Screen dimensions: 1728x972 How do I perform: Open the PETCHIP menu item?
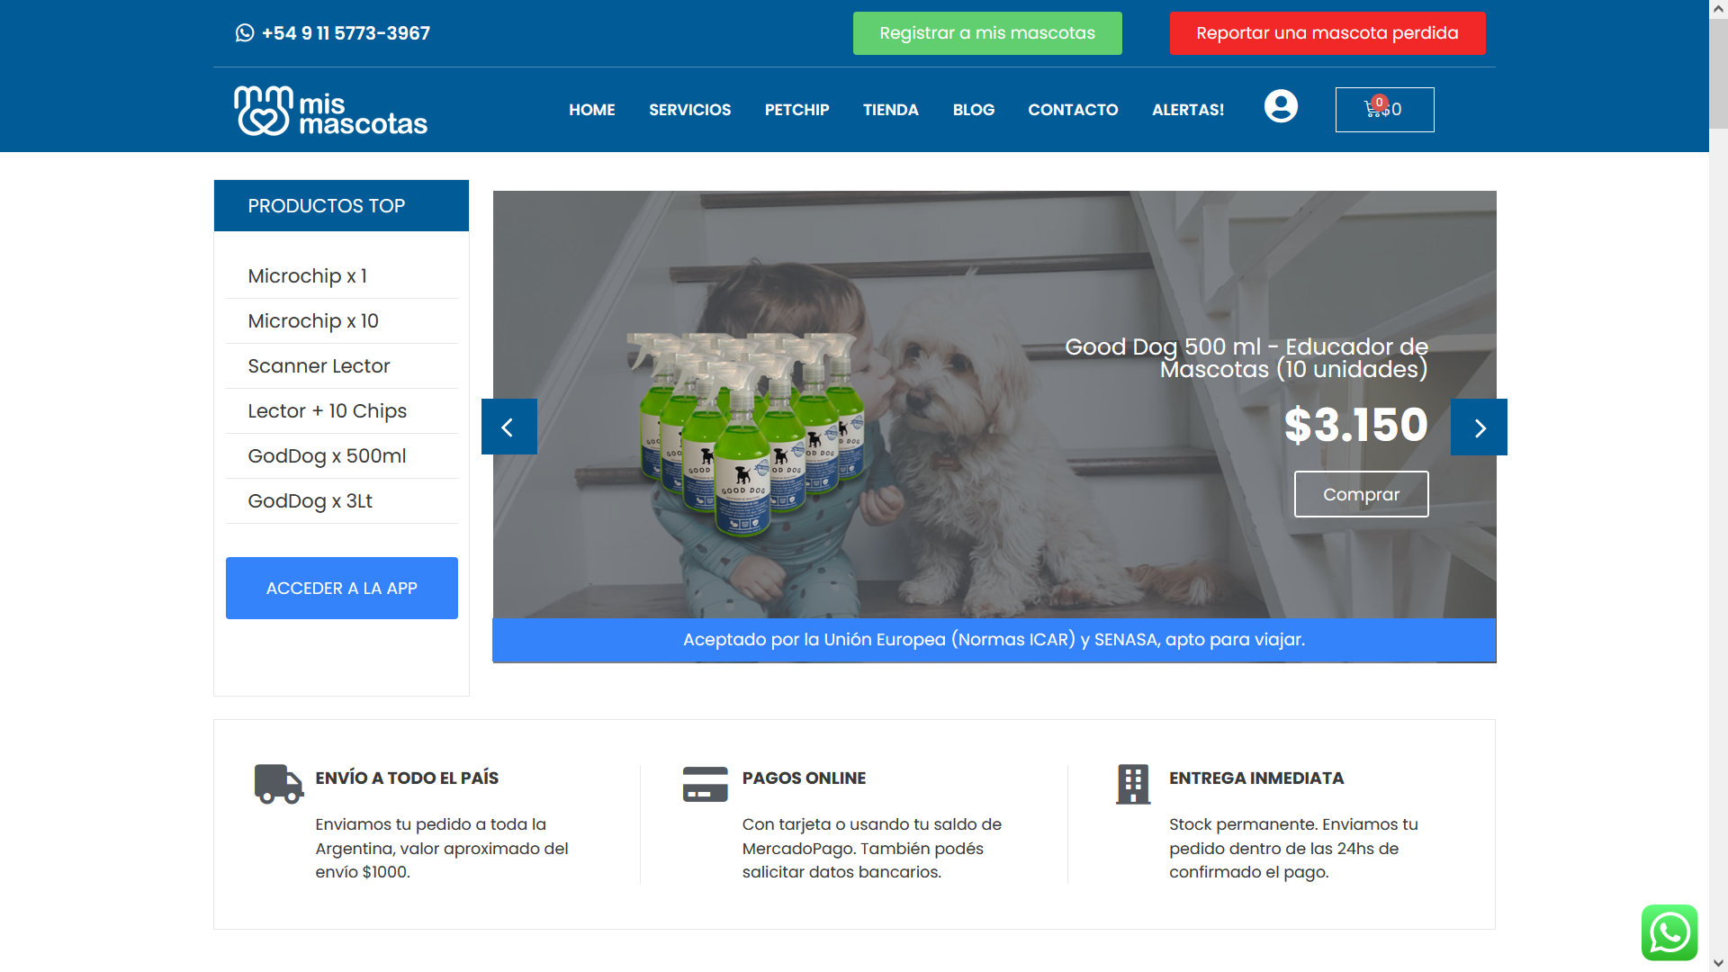point(796,110)
